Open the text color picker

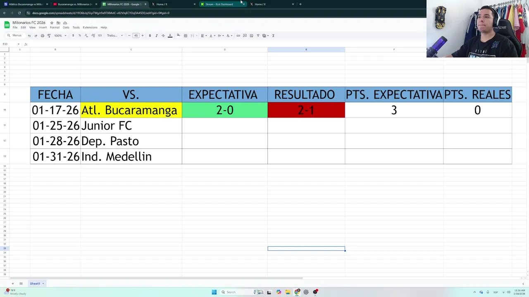(x=170, y=35)
